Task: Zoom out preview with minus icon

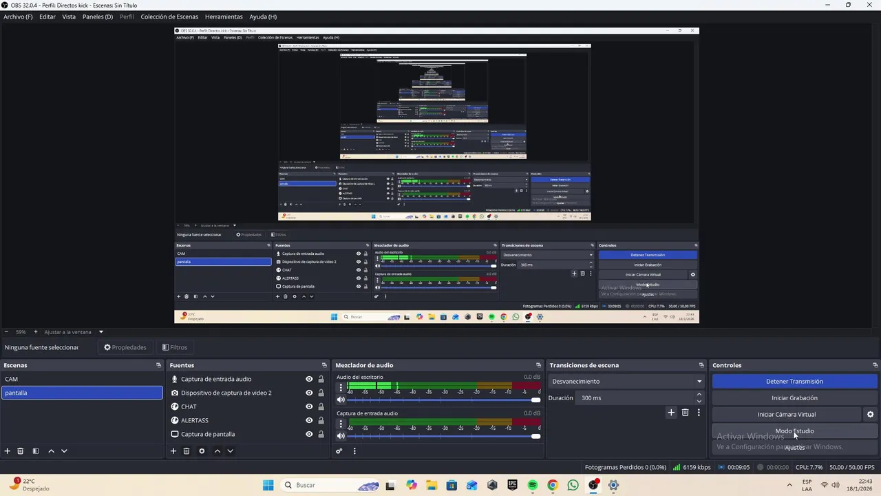Action: pyautogui.click(x=6, y=332)
